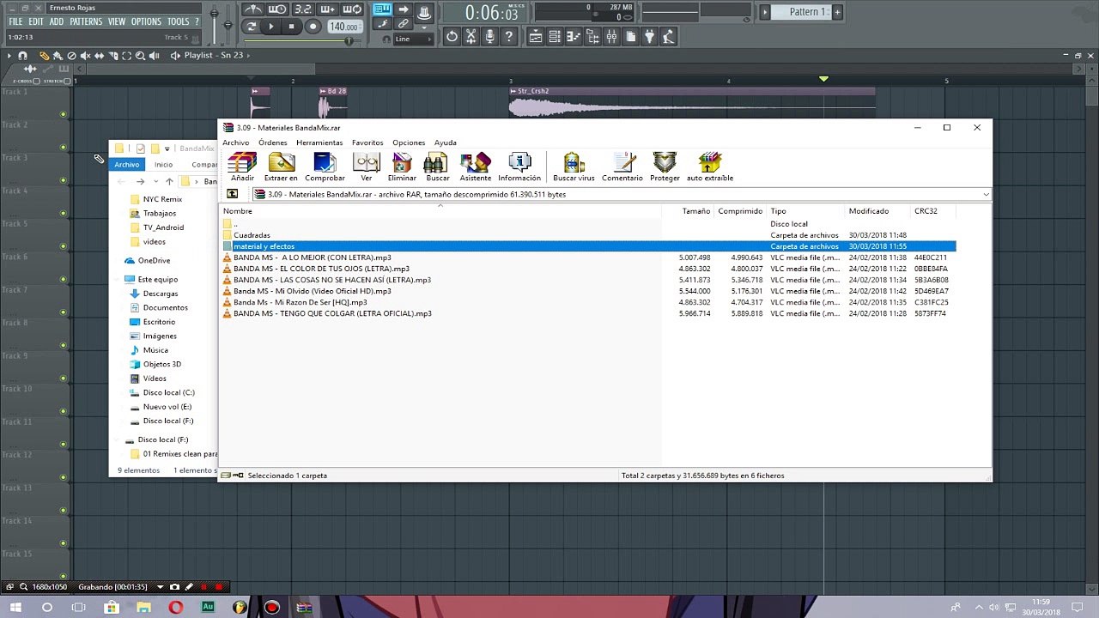Open the screen recorder resolution dropdown
Screen dimensions: 1099x618
click(160, 587)
